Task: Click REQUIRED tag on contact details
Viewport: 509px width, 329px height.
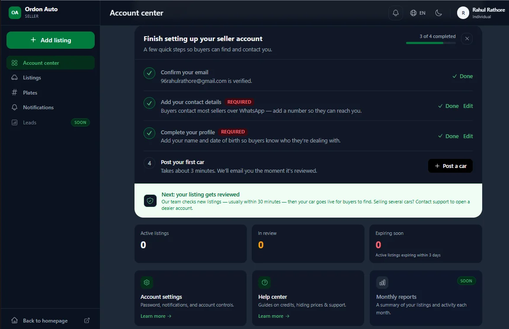Action: 239,102
